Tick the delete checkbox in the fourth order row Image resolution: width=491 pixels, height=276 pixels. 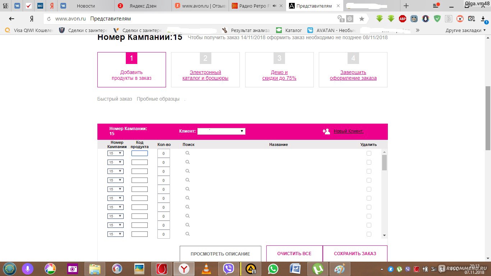pos(369,180)
